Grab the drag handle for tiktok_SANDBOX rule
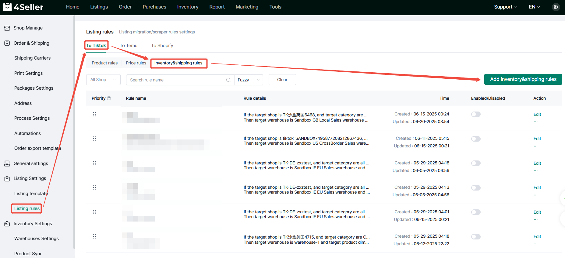 (x=94, y=139)
